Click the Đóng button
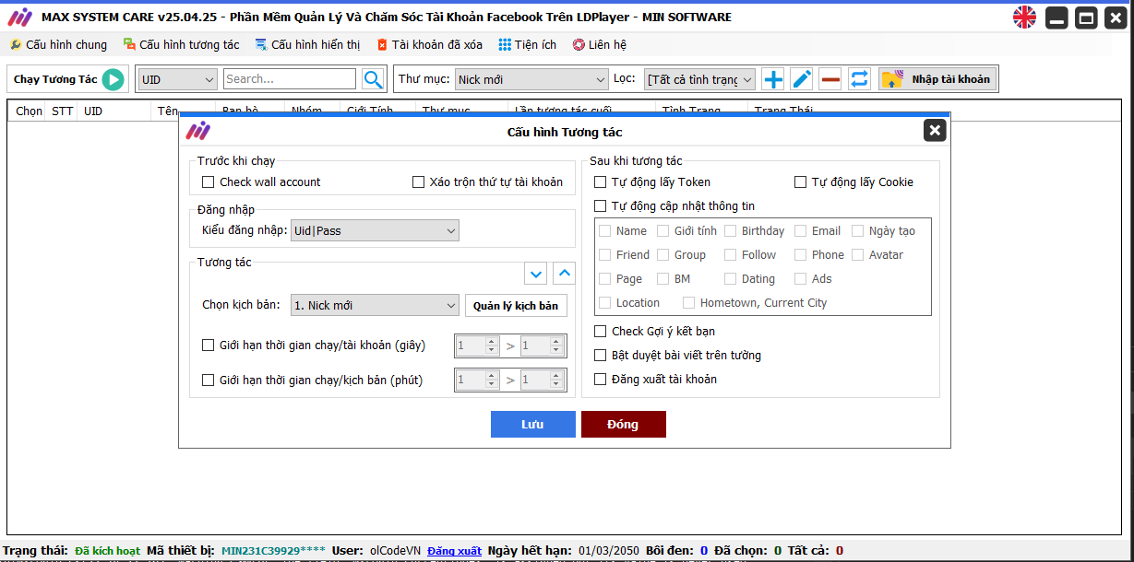 coord(623,424)
